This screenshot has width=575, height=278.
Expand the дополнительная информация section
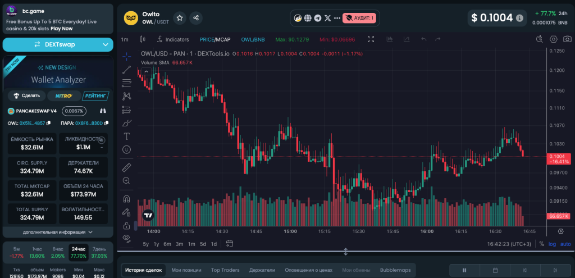coord(58,231)
